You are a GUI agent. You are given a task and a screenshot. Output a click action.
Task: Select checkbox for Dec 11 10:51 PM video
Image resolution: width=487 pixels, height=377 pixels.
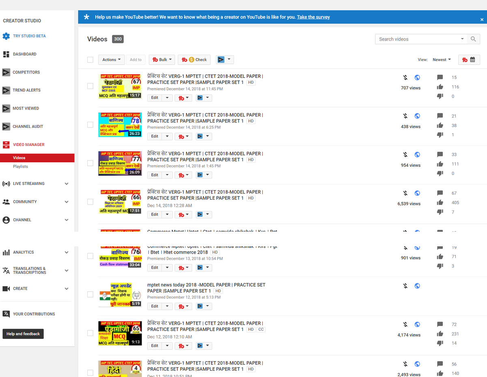click(90, 373)
